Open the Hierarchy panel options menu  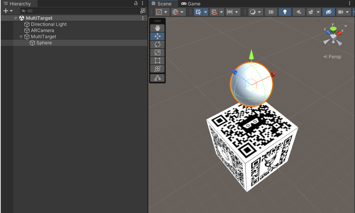tap(142, 3)
